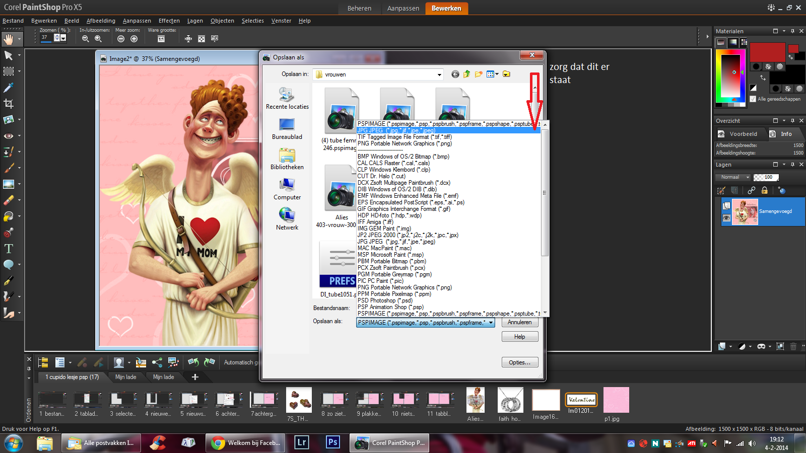Image resolution: width=806 pixels, height=453 pixels.
Task: Choose PNG Portable Network Graphics top entry
Action: [448, 143]
